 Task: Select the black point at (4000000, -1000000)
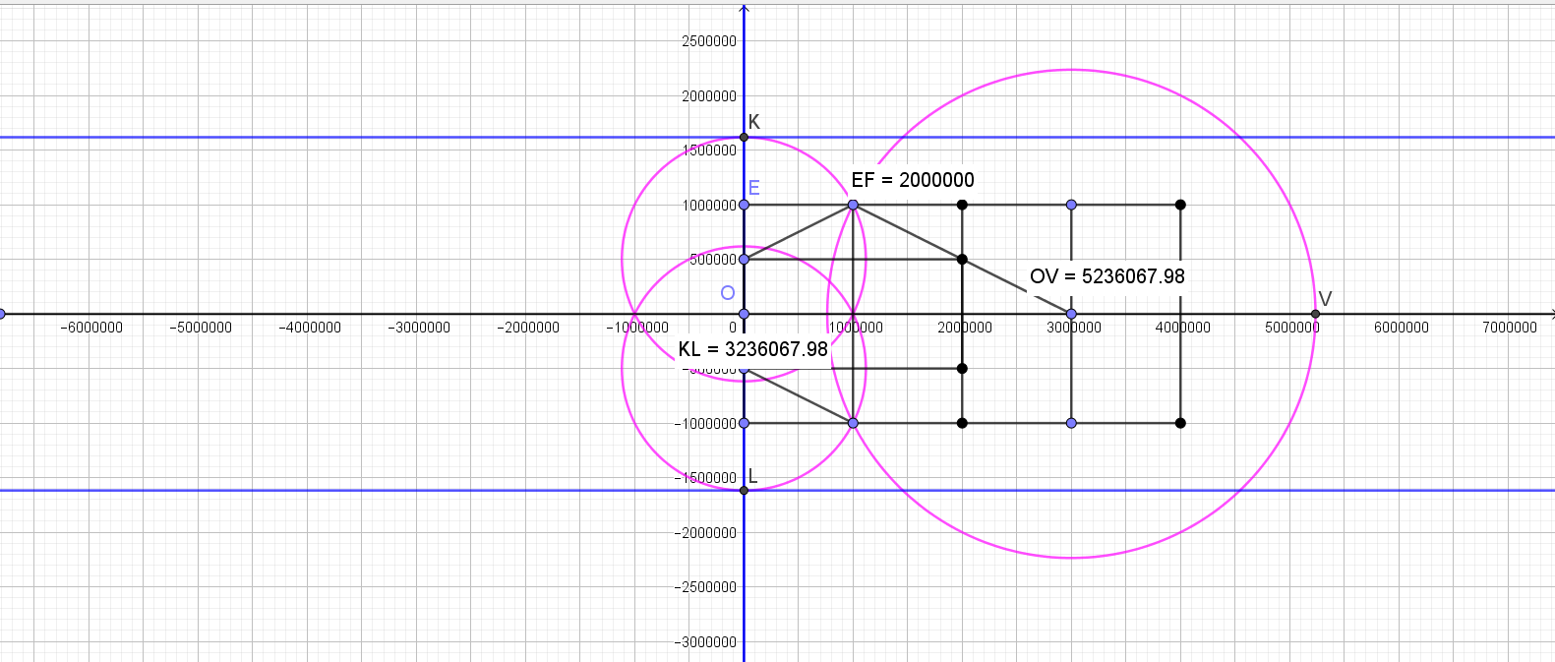click(1180, 423)
